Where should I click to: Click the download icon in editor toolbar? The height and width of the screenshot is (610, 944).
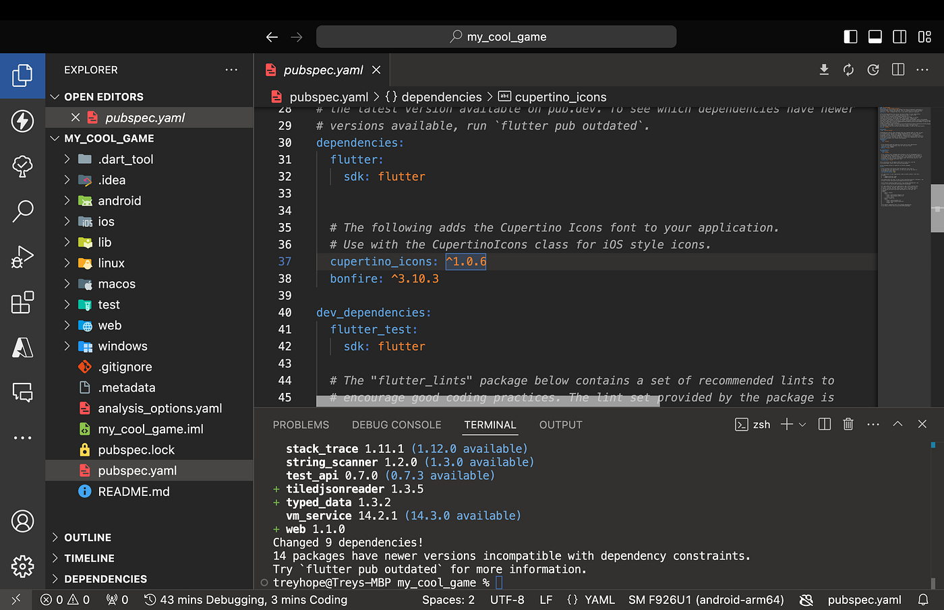(x=824, y=70)
